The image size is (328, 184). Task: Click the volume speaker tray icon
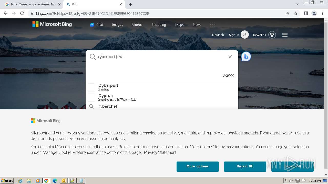(291, 181)
